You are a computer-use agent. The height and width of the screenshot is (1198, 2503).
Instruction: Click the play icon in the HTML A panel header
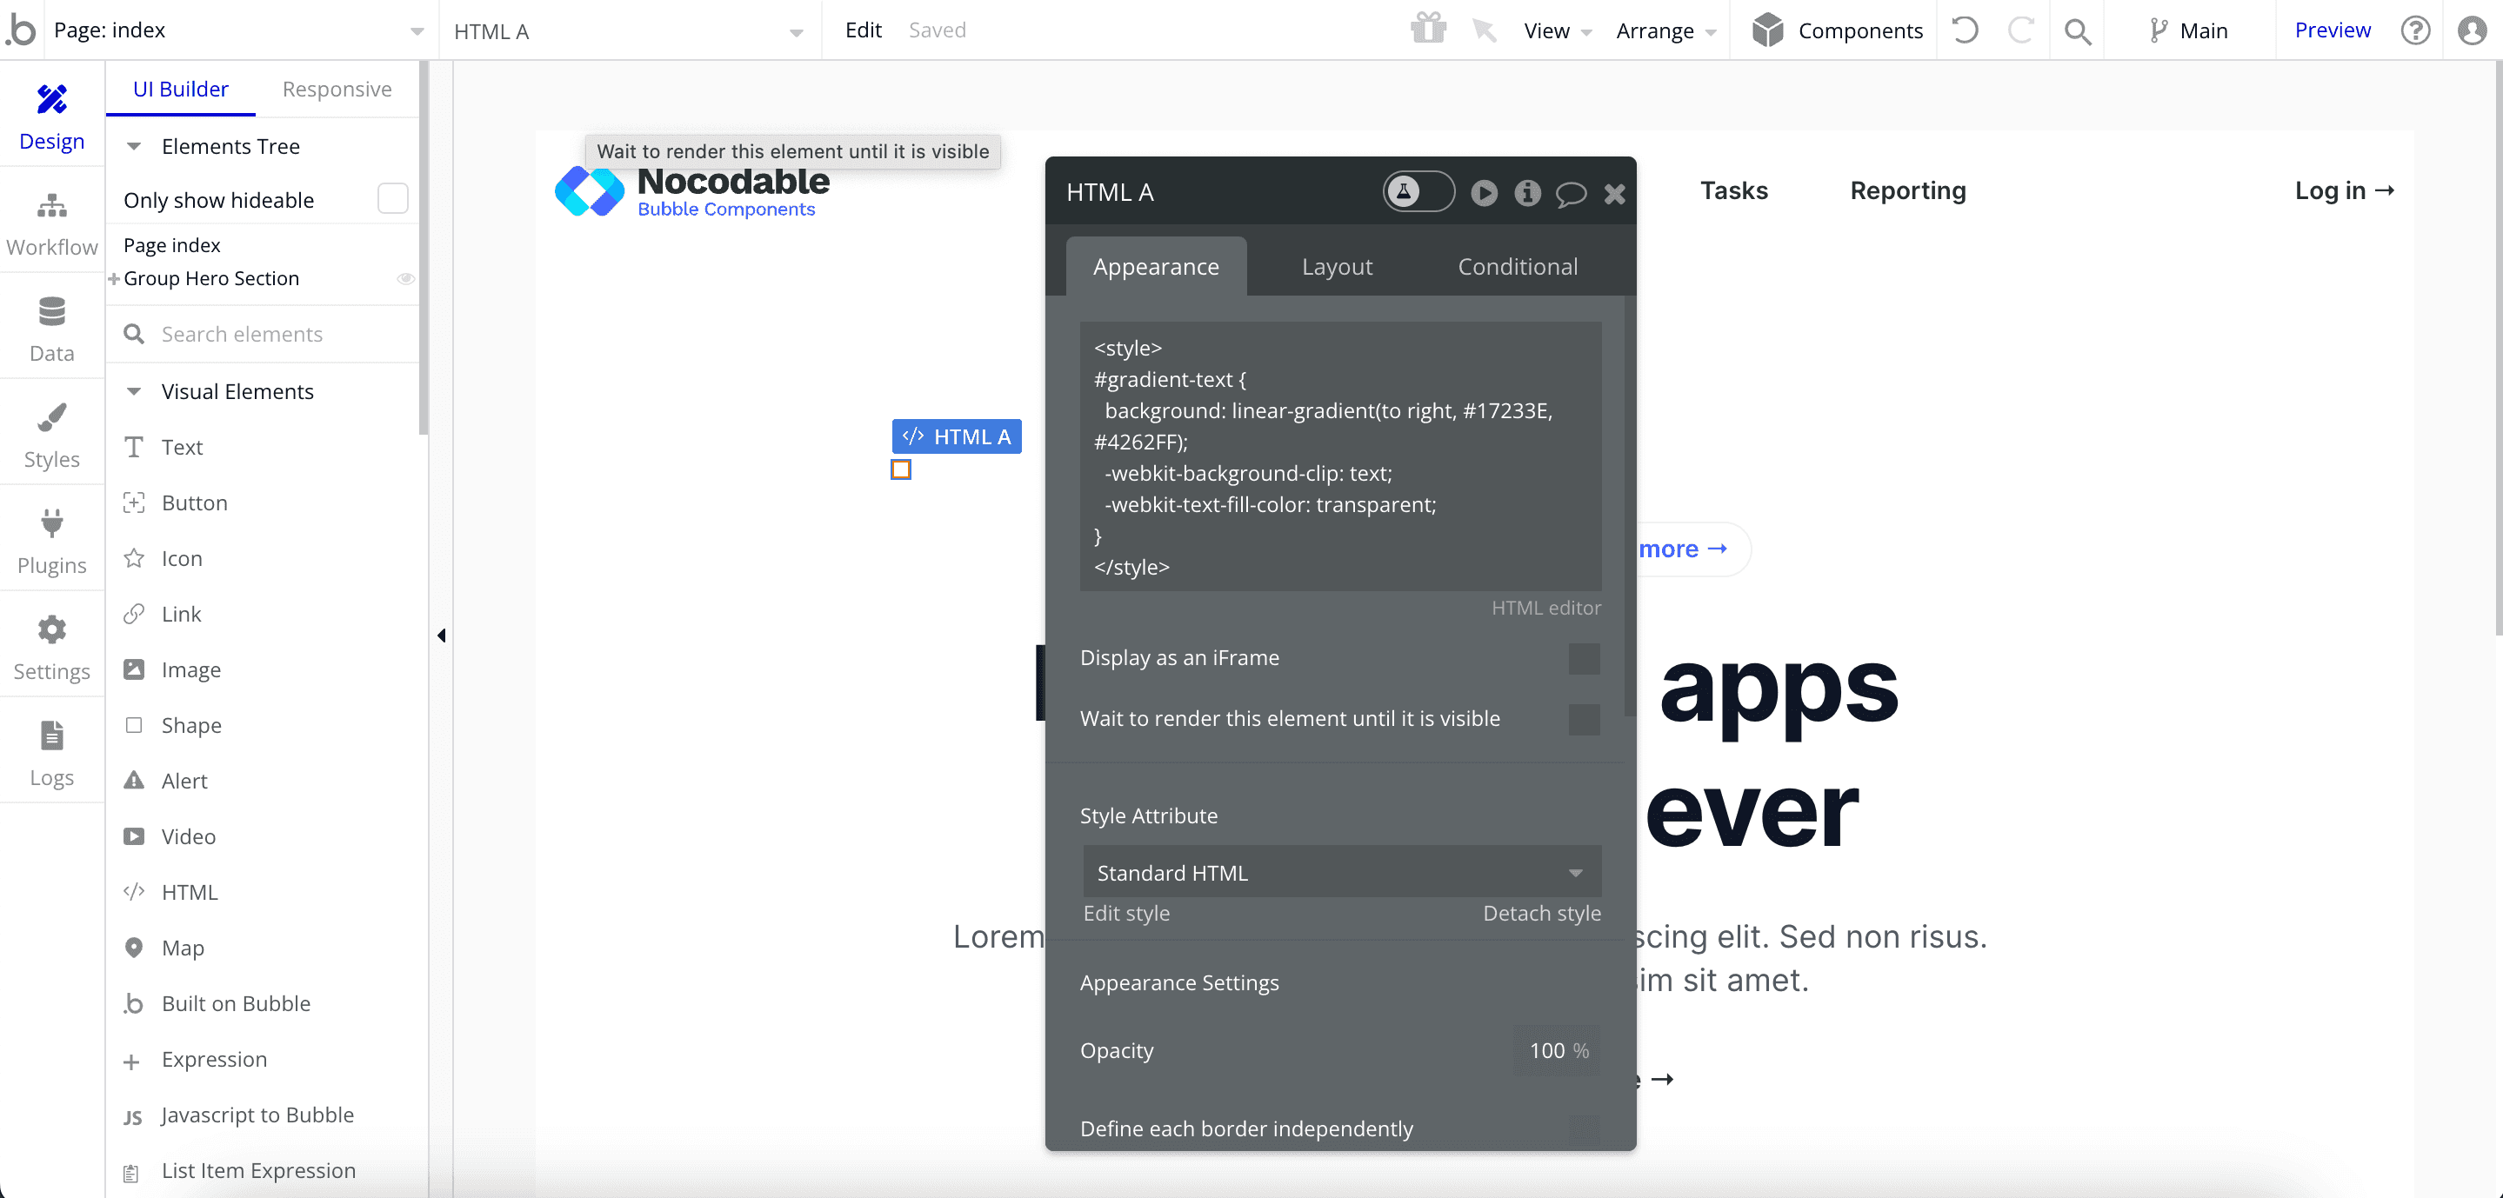(x=1483, y=193)
